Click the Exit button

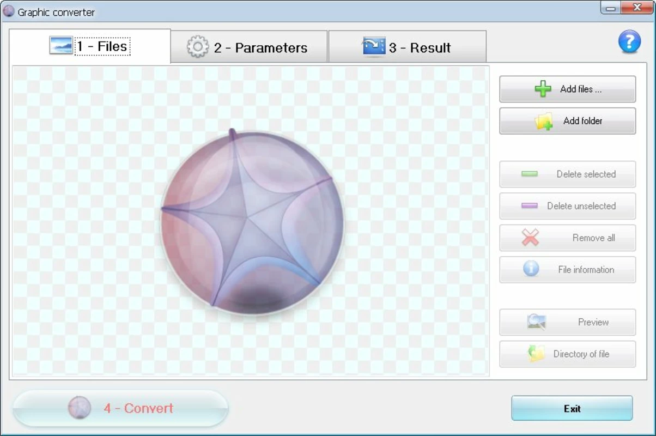(572, 408)
